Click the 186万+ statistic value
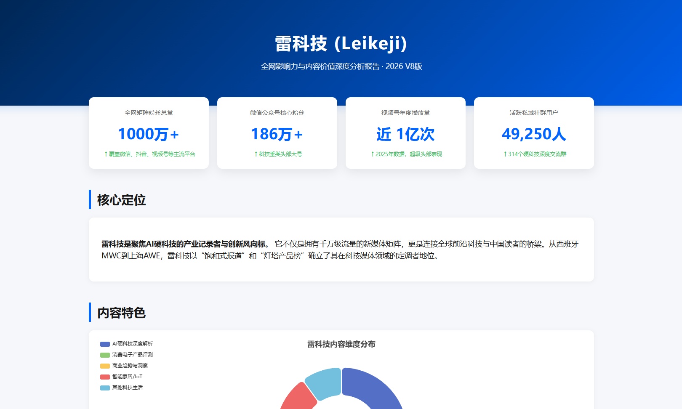 coord(277,134)
